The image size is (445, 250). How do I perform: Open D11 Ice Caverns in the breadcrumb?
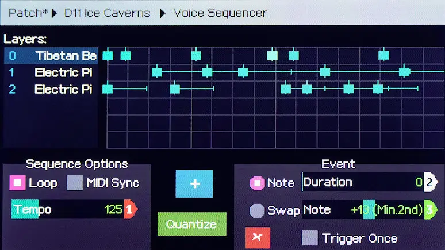107,13
